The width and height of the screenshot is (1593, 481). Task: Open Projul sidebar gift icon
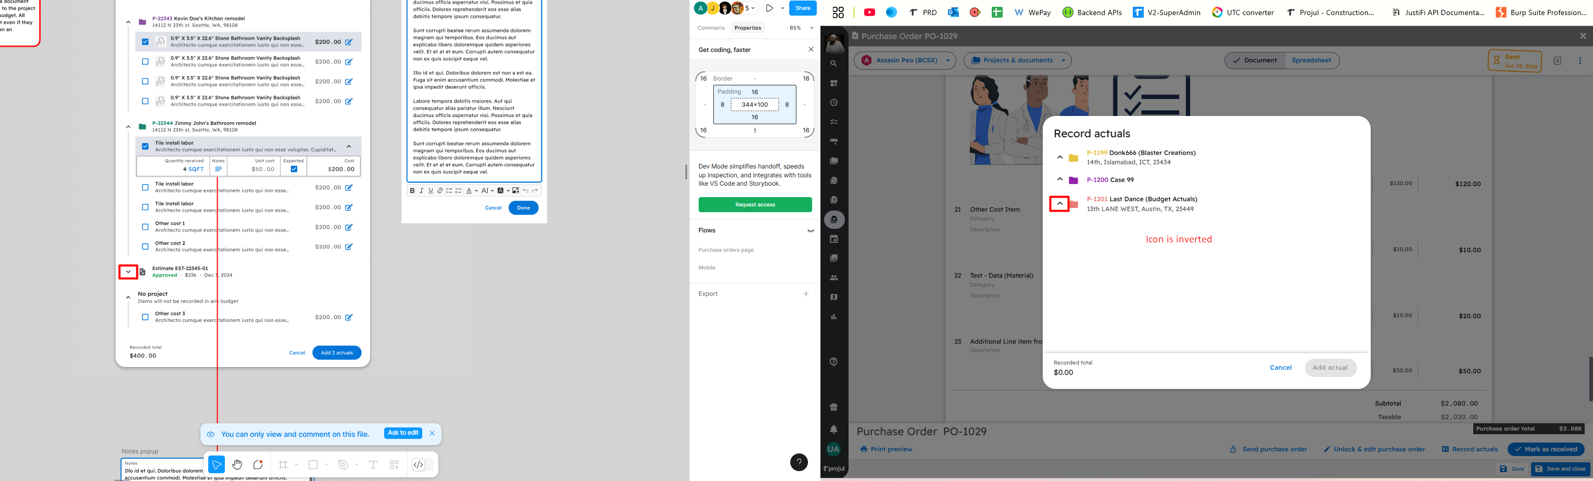[x=833, y=407]
